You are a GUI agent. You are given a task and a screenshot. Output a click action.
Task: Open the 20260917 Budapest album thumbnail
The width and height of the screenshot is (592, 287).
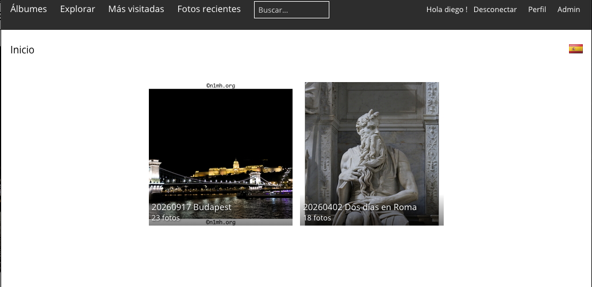[x=221, y=154]
